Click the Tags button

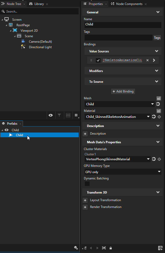157,38
